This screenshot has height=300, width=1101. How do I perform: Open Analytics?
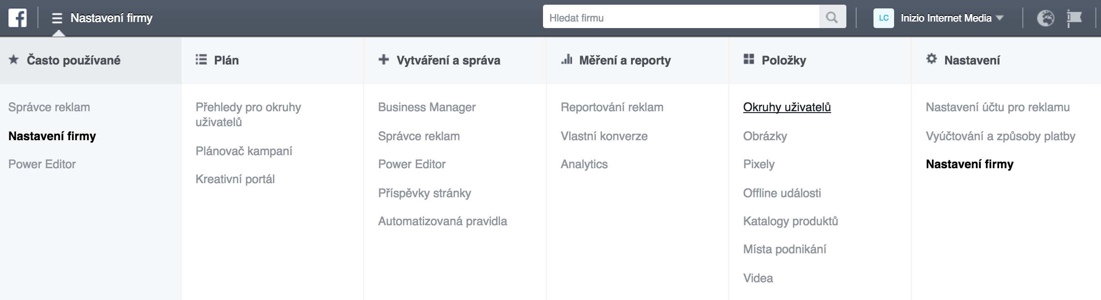[x=584, y=164]
